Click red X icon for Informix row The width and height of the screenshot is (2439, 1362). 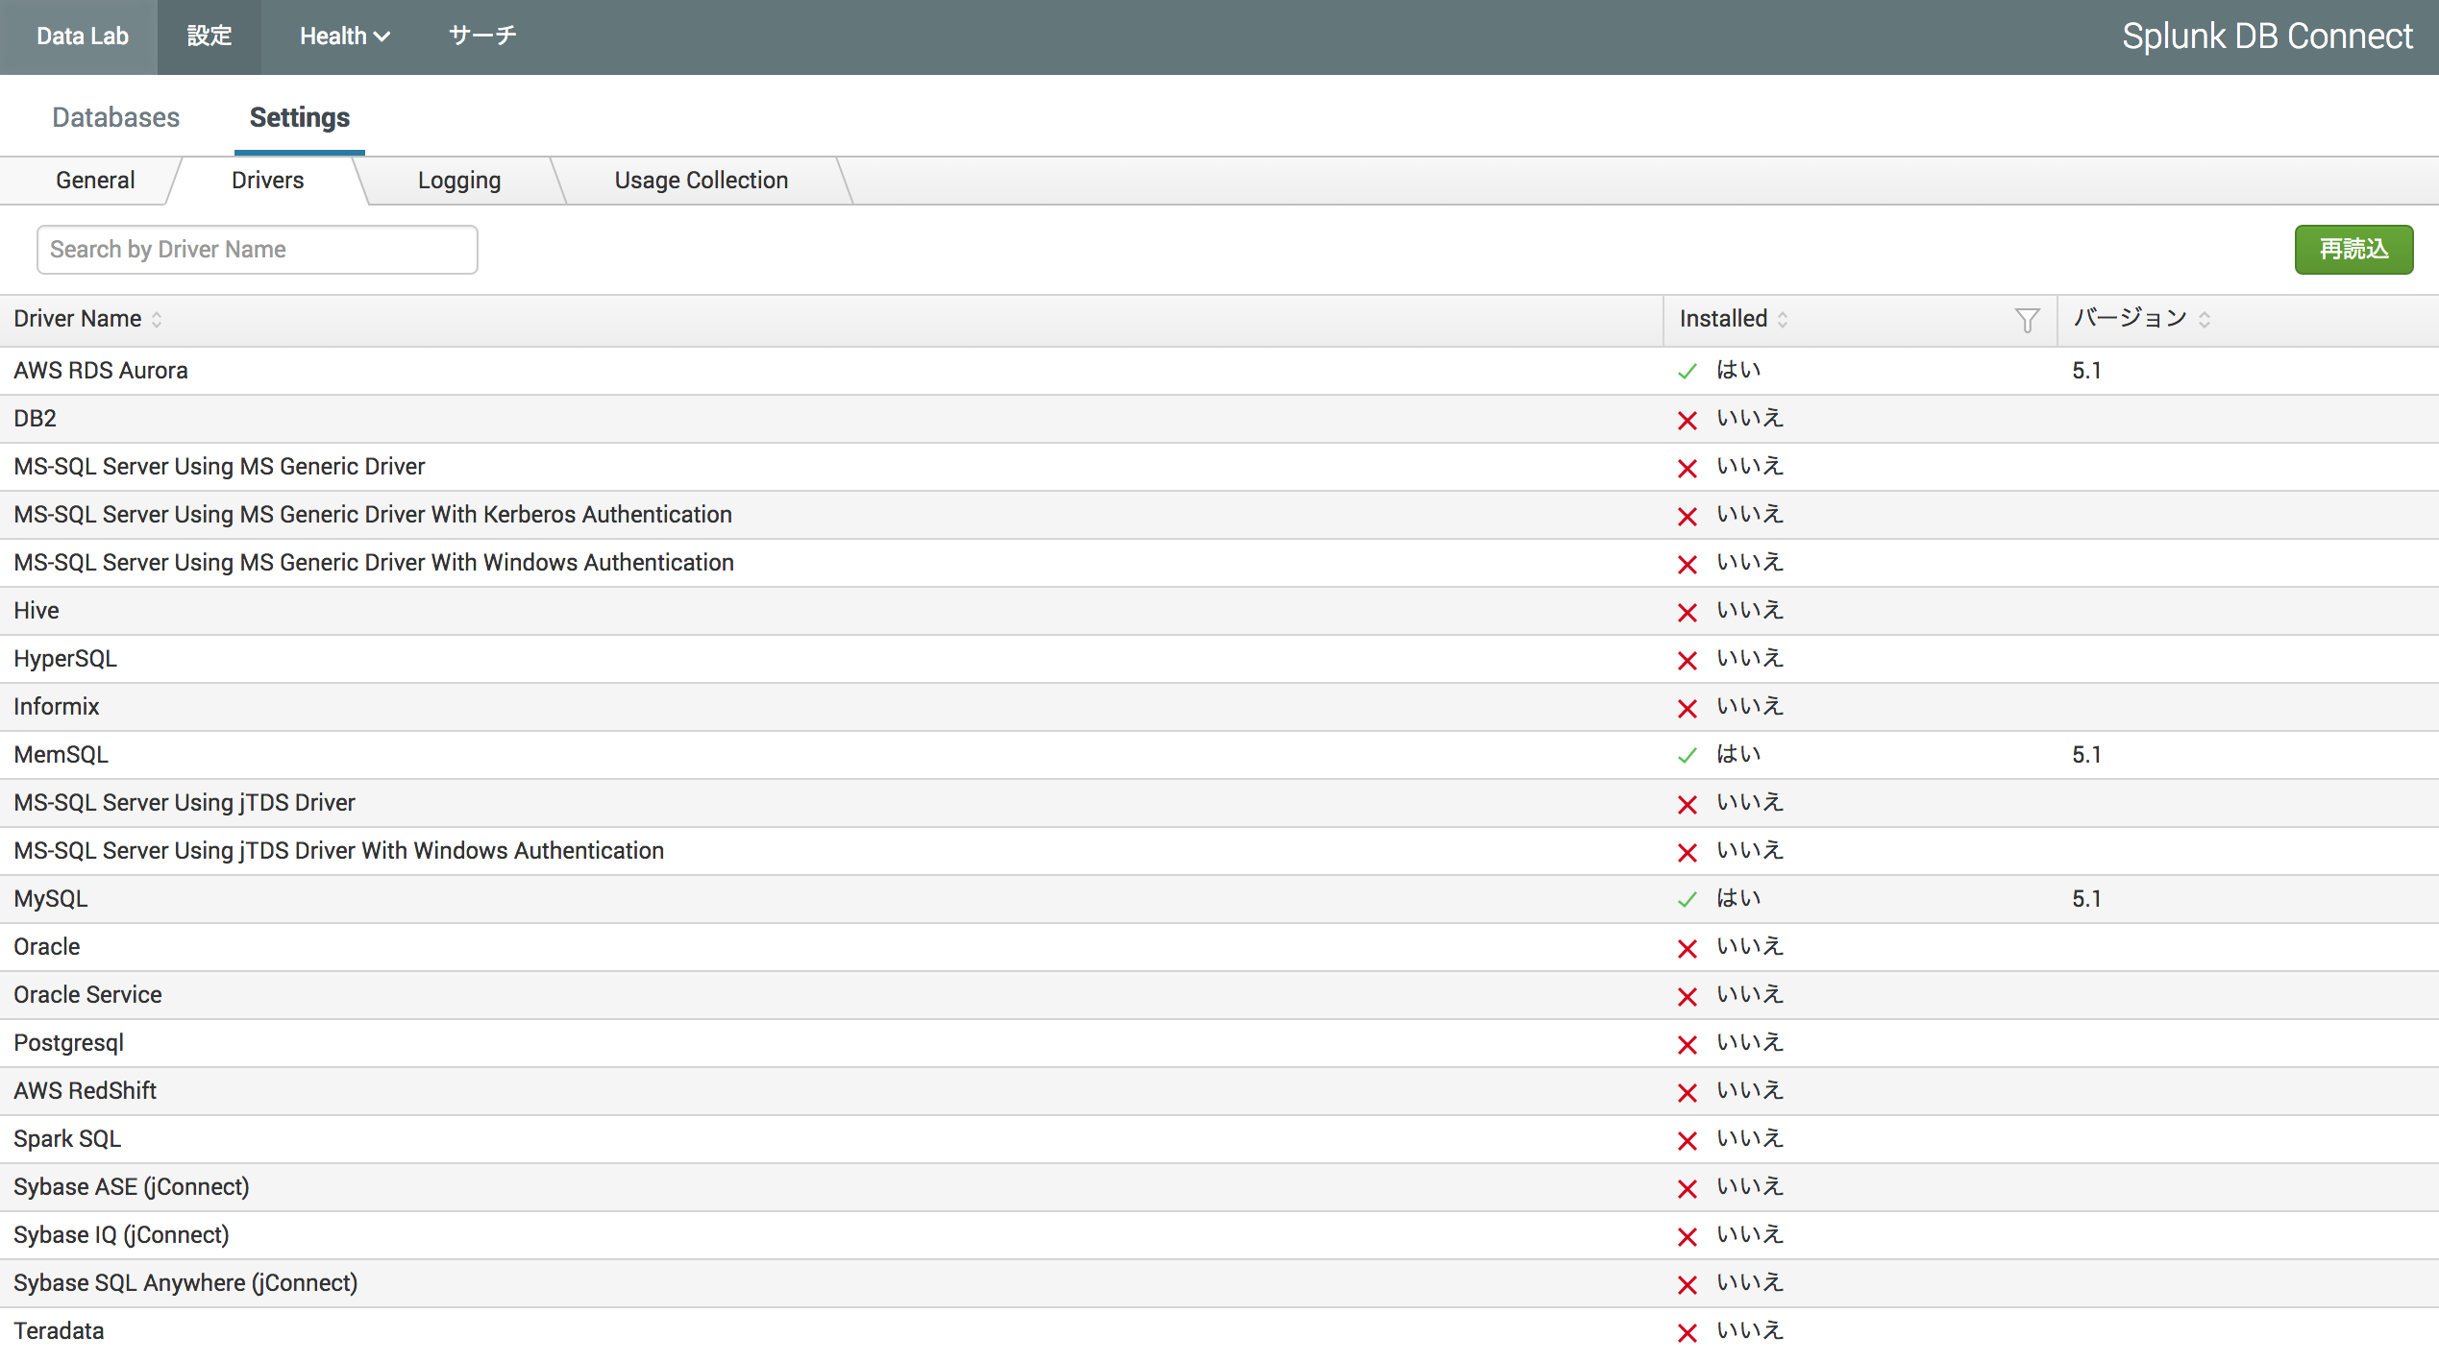click(x=1687, y=708)
